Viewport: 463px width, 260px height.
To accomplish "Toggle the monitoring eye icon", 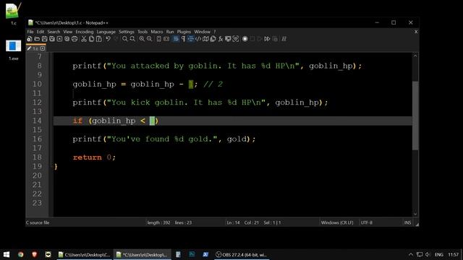I will click(x=236, y=39).
